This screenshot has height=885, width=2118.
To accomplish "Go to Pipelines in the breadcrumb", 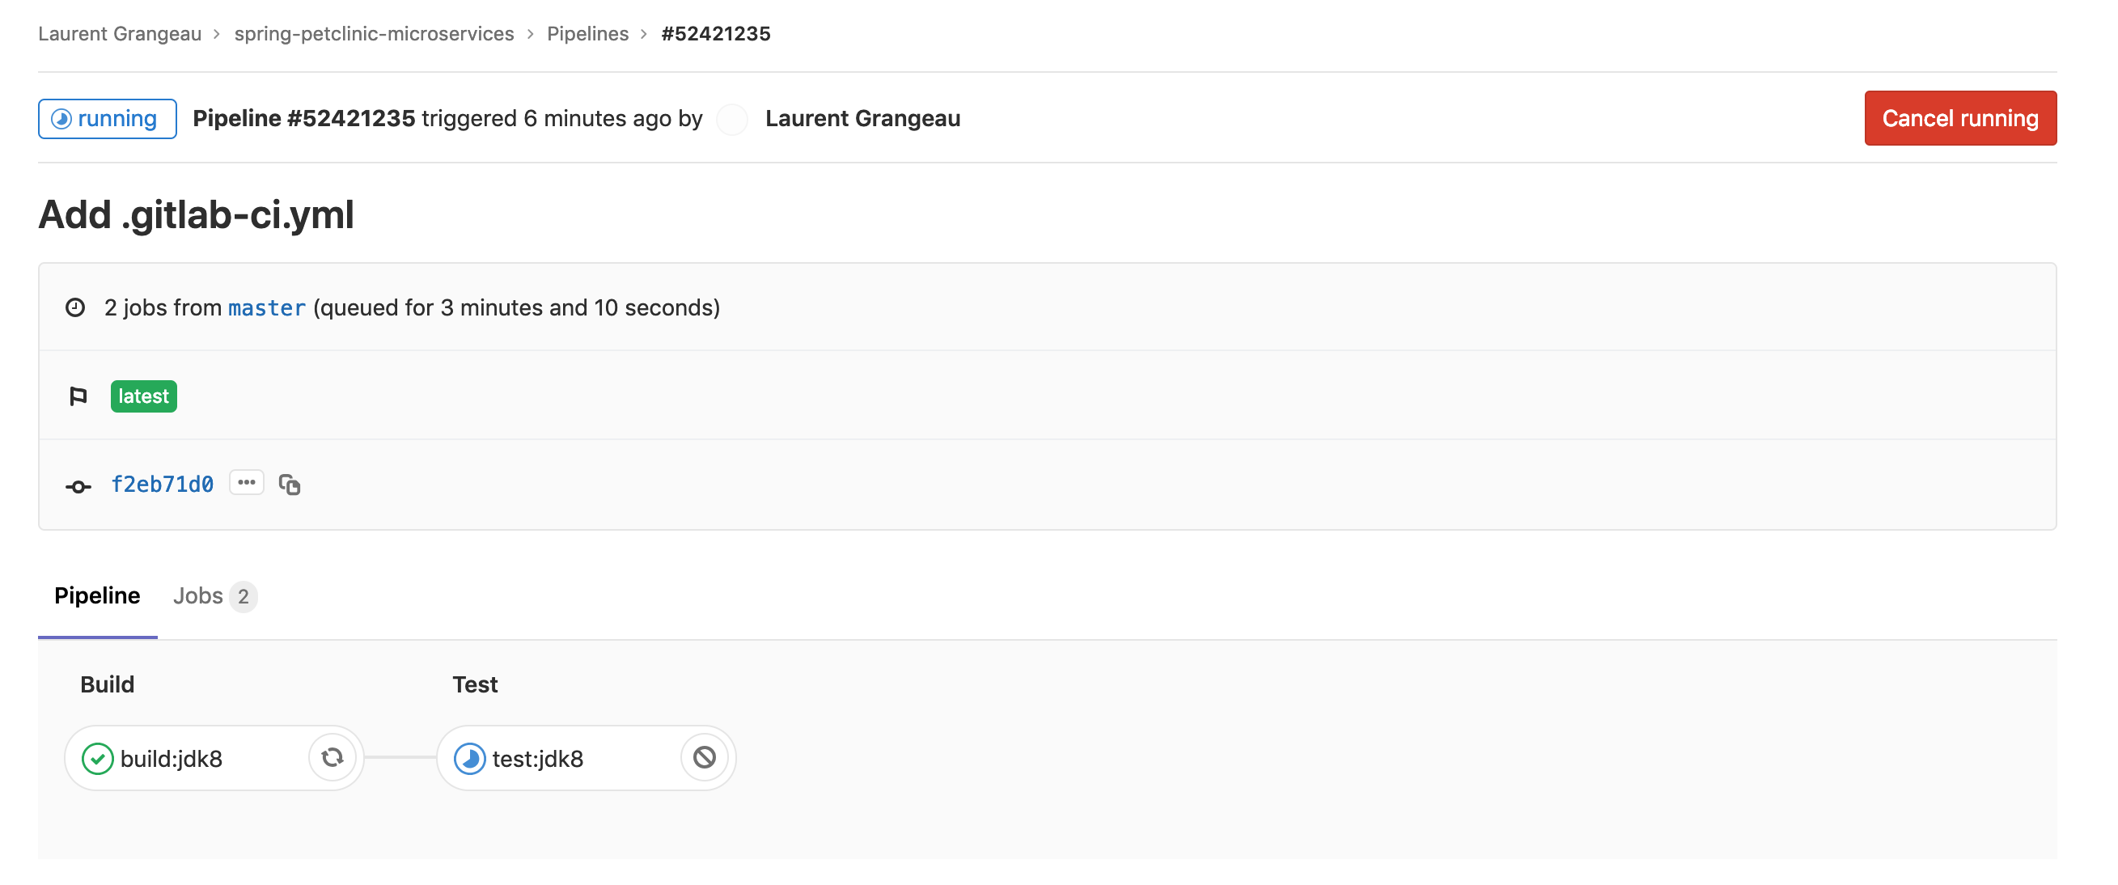I will (587, 34).
